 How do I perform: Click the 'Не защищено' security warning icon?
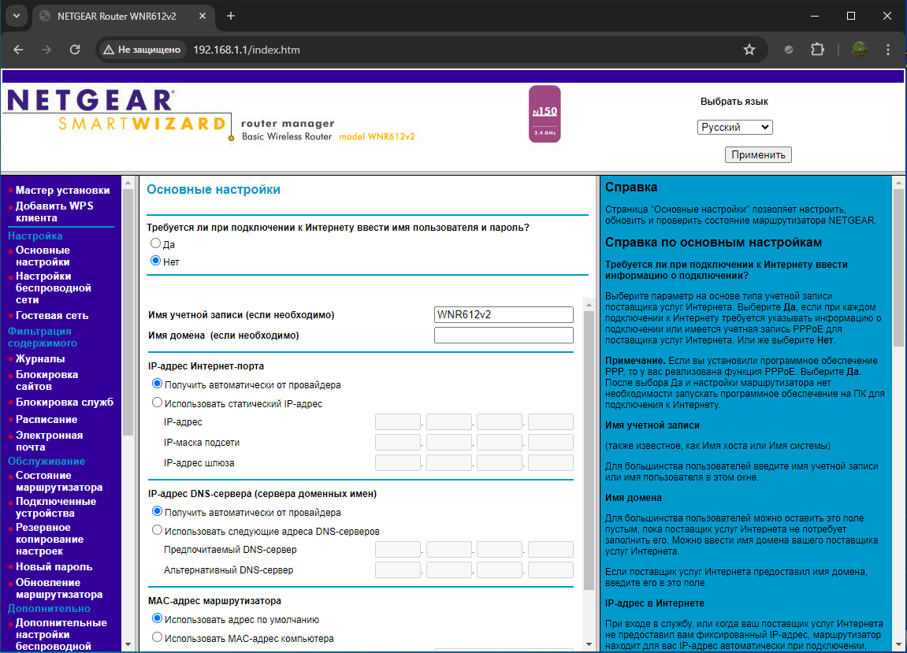tap(109, 50)
